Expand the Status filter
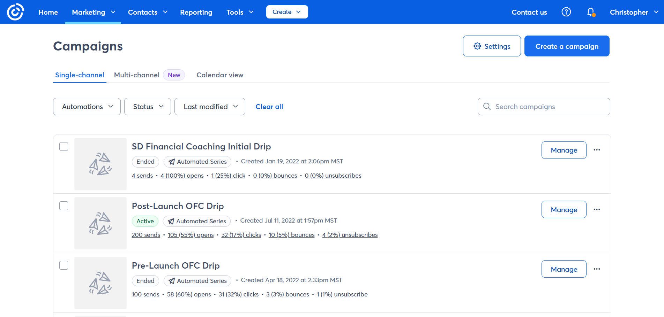This screenshot has height=317, width=664. pos(147,107)
